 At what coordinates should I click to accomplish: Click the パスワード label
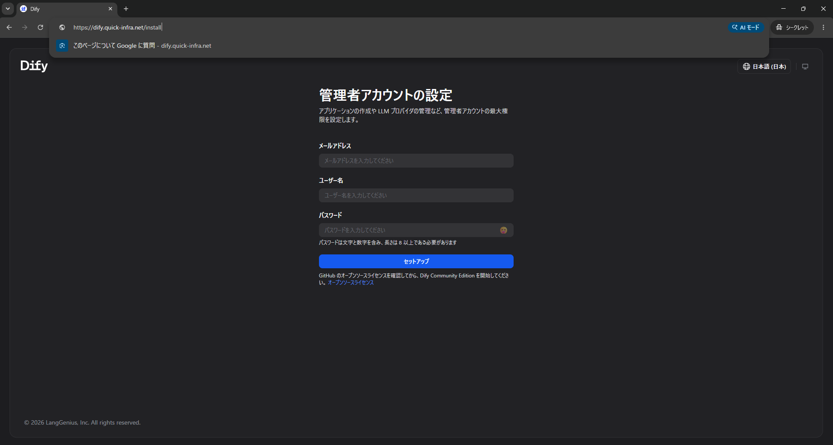[x=330, y=215]
